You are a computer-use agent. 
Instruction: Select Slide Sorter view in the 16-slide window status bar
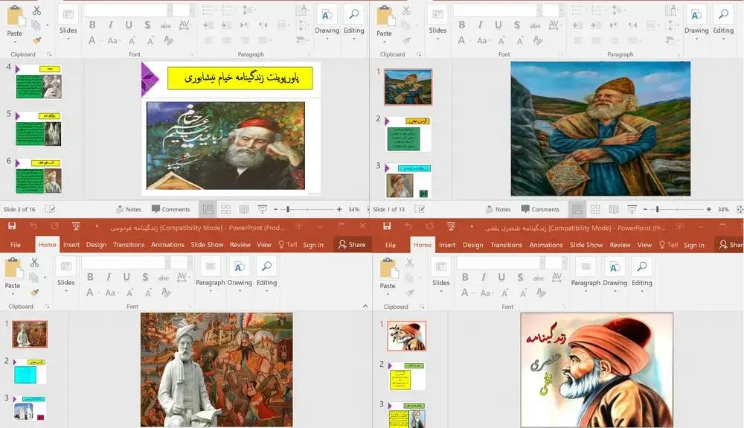click(x=225, y=209)
